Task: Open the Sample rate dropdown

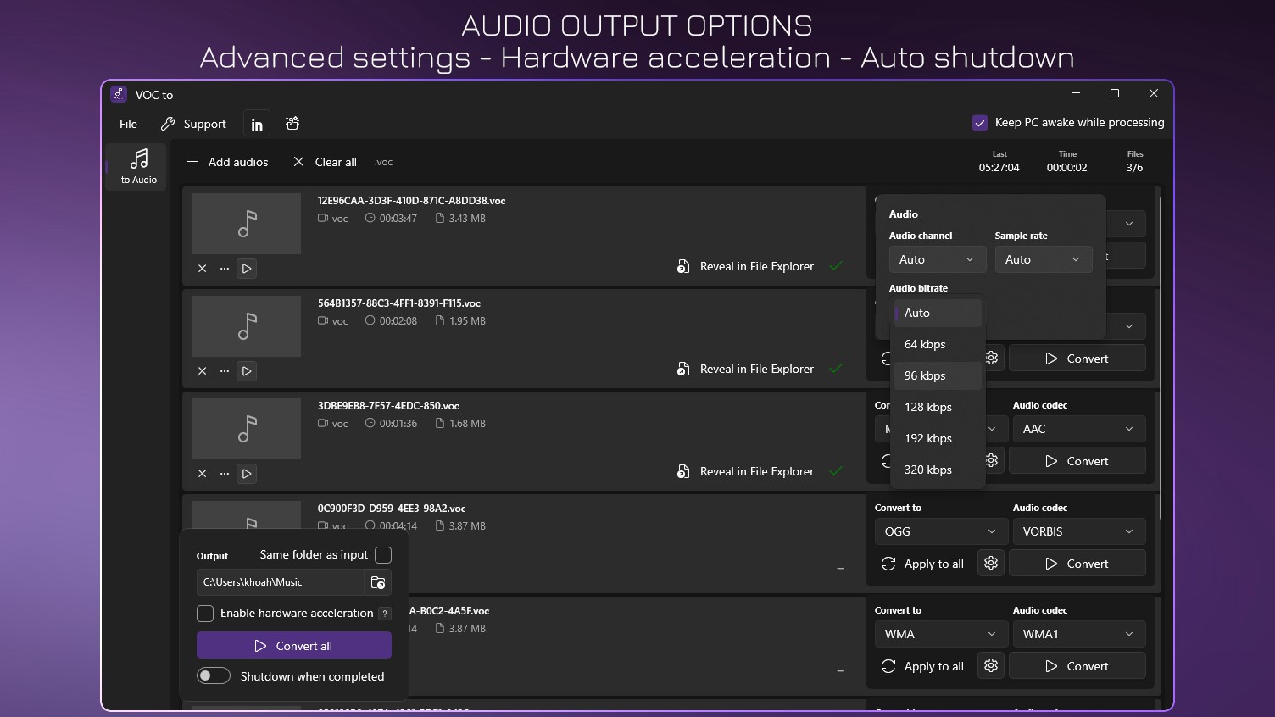Action: pos(1043,259)
